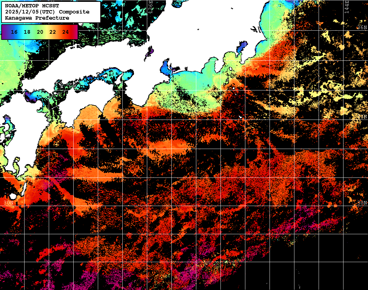This screenshot has height=290, width=368.
Task: Click the Kanagawa Prefecture label
Action: [37, 18]
